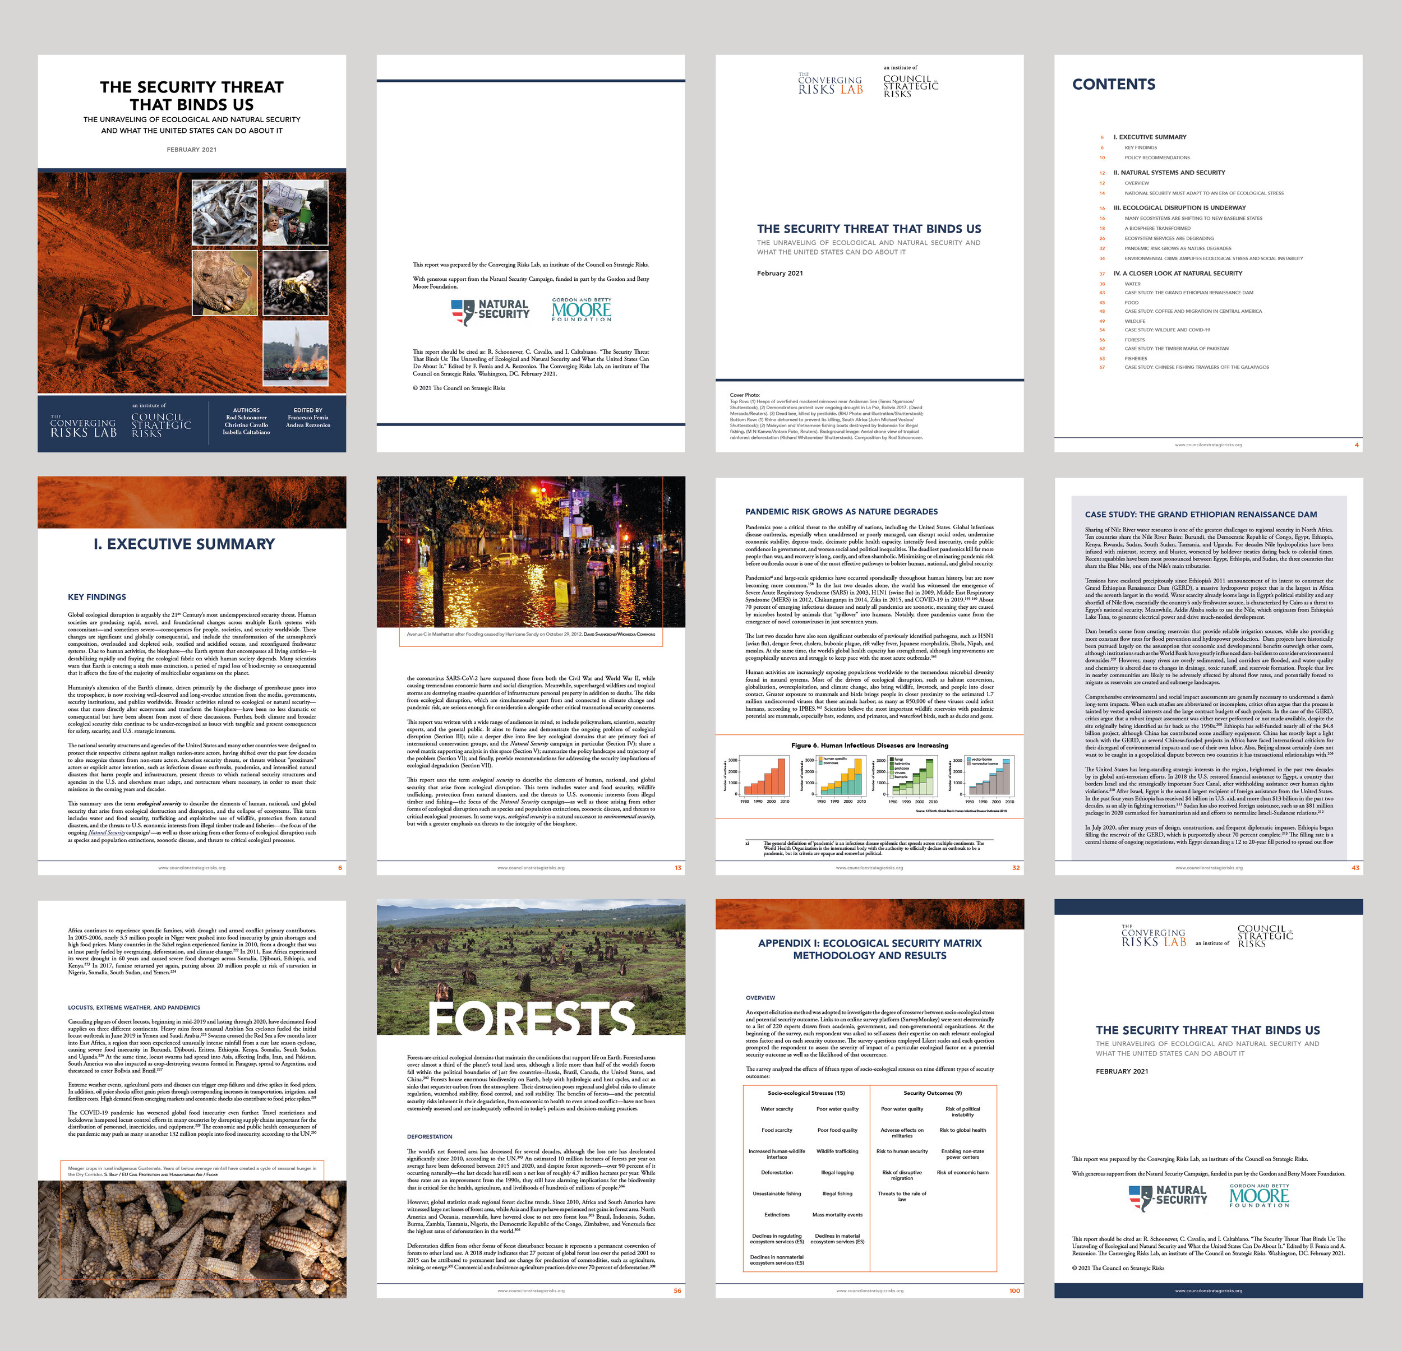Click the underlined Natural Security link in Key Findings
This screenshot has height=1351, width=1402.
point(107,832)
